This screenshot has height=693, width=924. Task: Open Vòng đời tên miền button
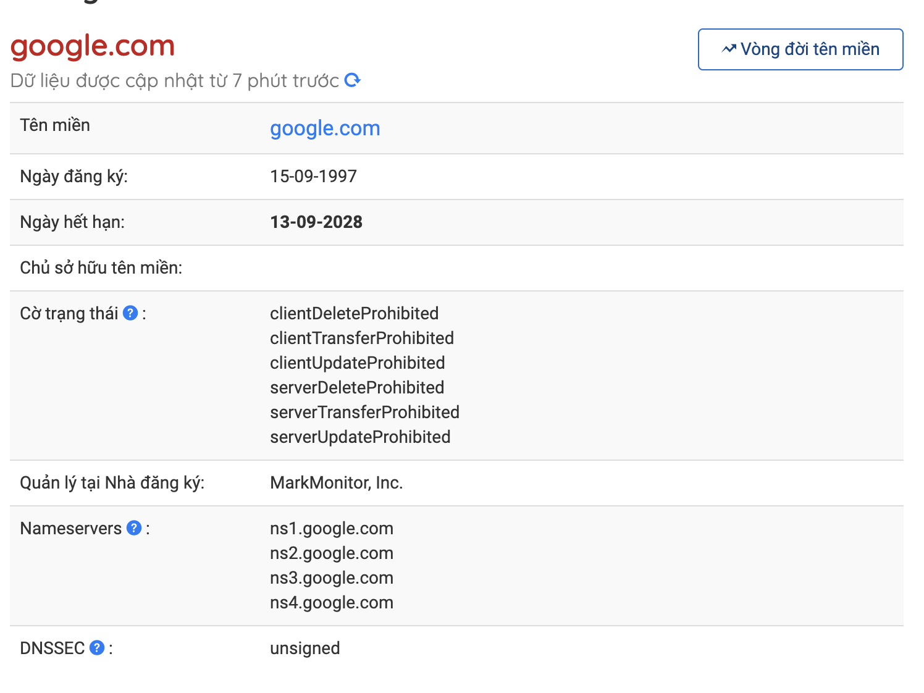pos(800,49)
